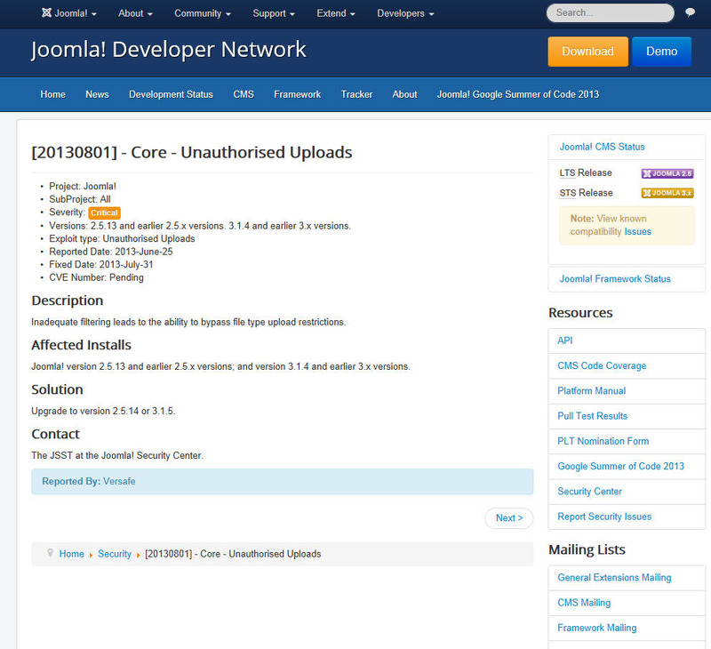The height and width of the screenshot is (649, 711).
Task: Click the Security breadcrumb link
Action: [115, 554]
